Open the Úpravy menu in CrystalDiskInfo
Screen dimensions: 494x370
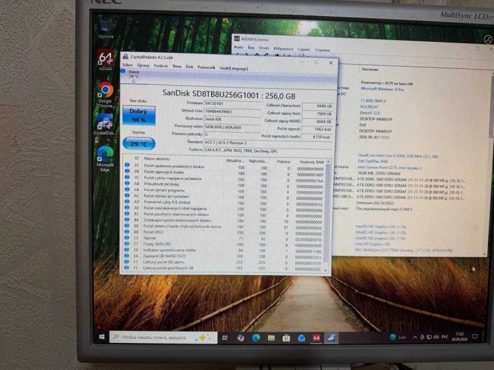tap(143, 65)
